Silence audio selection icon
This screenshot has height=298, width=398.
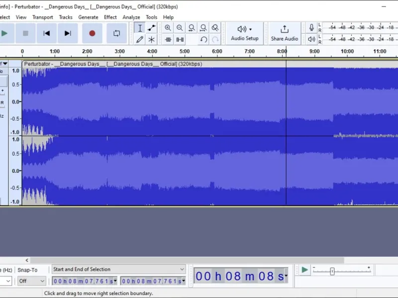[180, 40]
